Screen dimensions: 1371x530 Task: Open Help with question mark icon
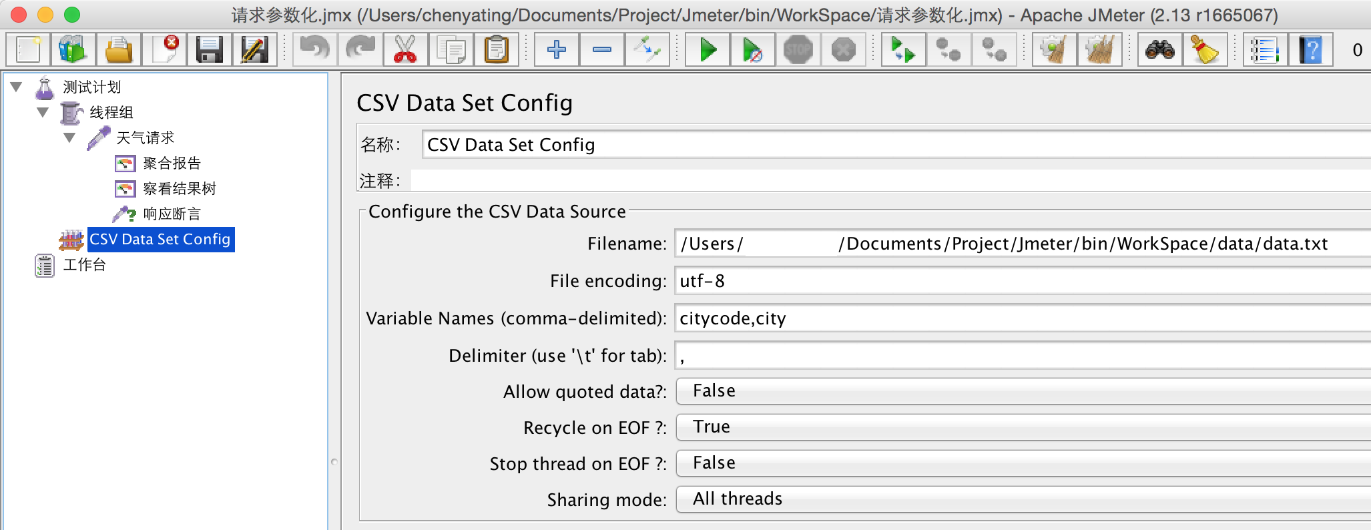1310,49
